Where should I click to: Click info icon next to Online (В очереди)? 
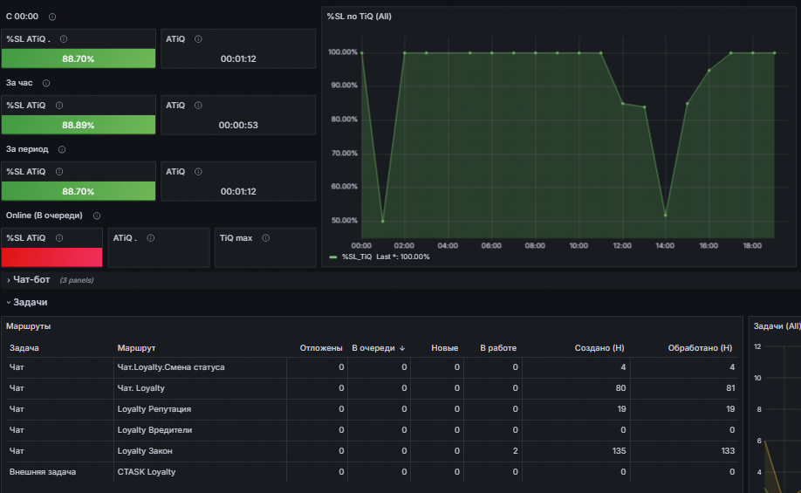coord(97,216)
